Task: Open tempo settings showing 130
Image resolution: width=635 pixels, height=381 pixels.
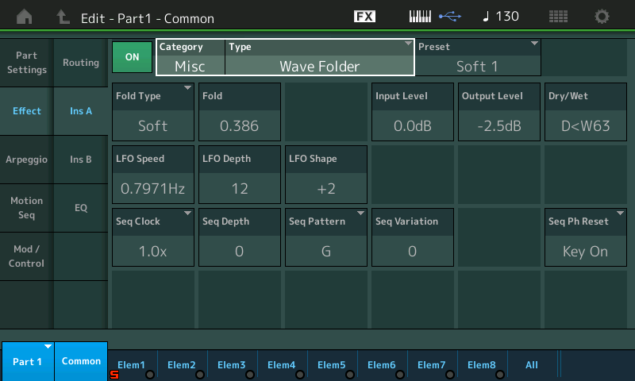Action: pyautogui.click(x=501, y=17)
